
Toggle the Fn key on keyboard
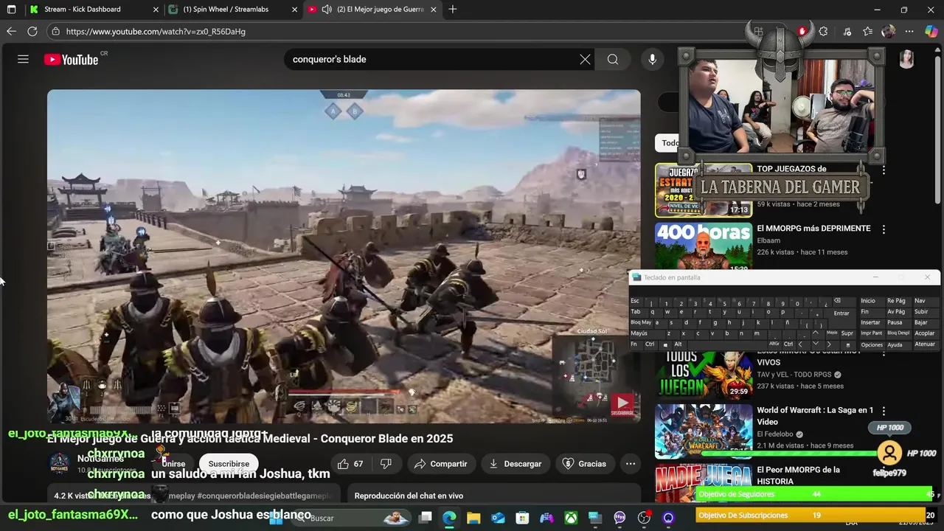point(634,344)
